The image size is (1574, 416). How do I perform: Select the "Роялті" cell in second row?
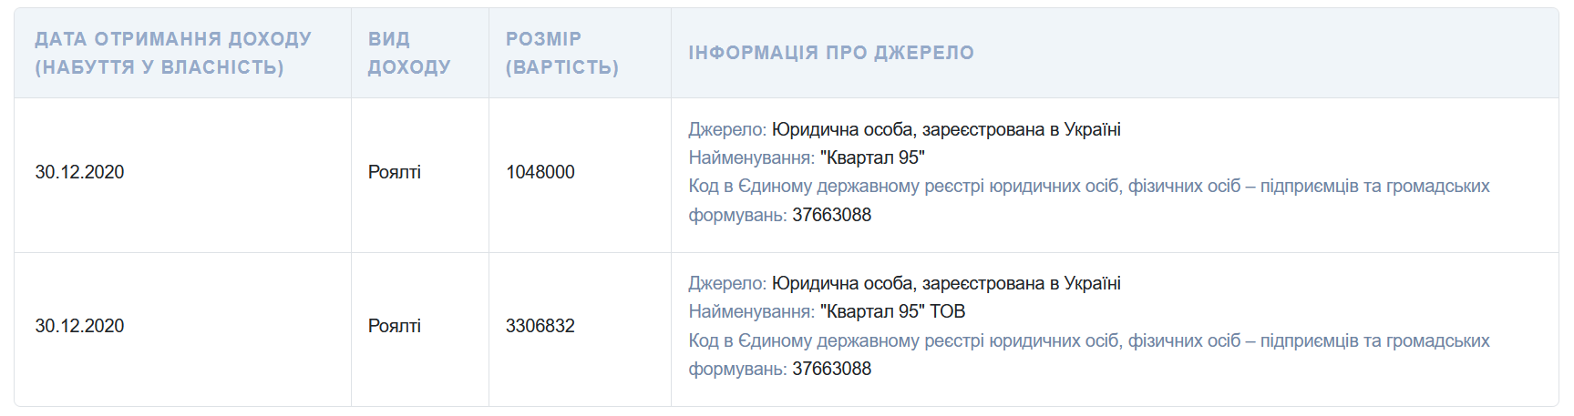[395, 326]
